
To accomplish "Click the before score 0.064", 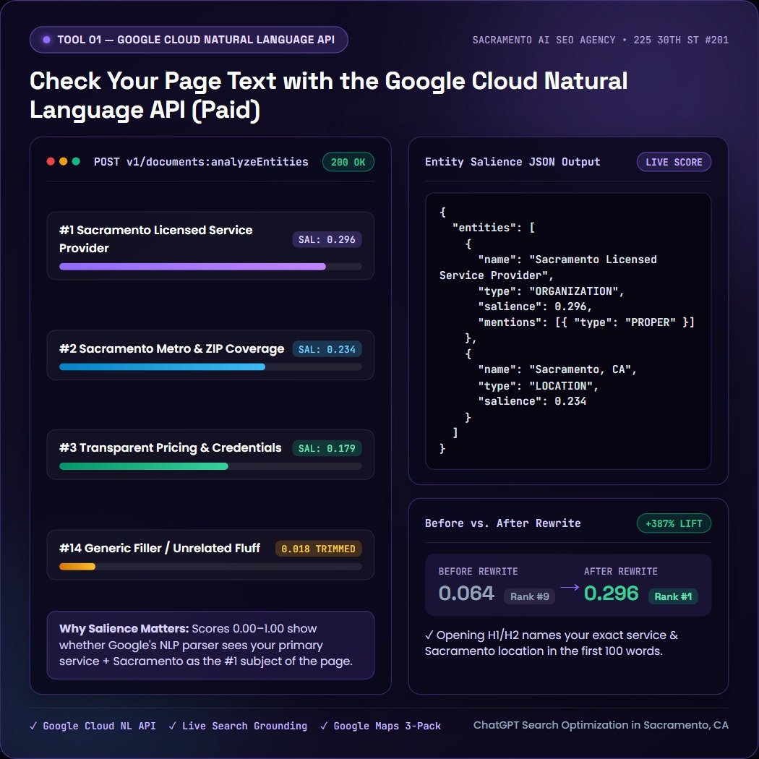I will (466, 593).
